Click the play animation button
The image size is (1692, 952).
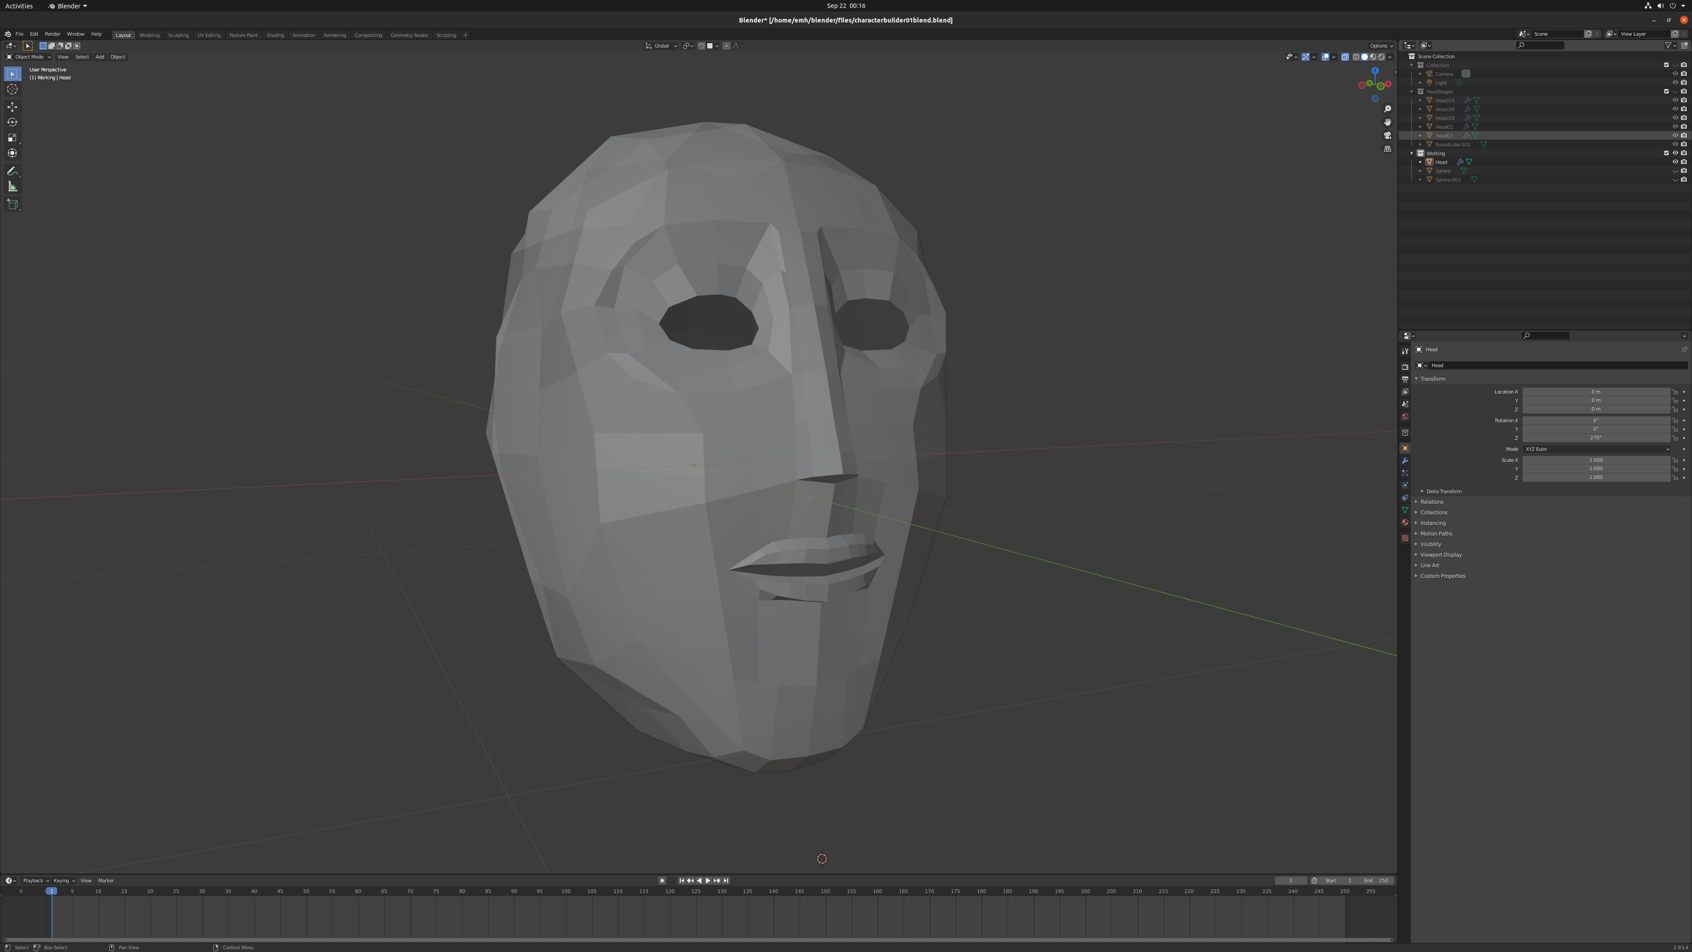(x=707, y=881)
